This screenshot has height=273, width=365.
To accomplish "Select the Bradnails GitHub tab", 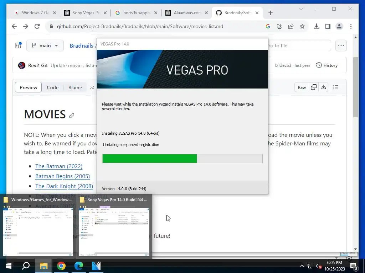I will click(237, 13).
